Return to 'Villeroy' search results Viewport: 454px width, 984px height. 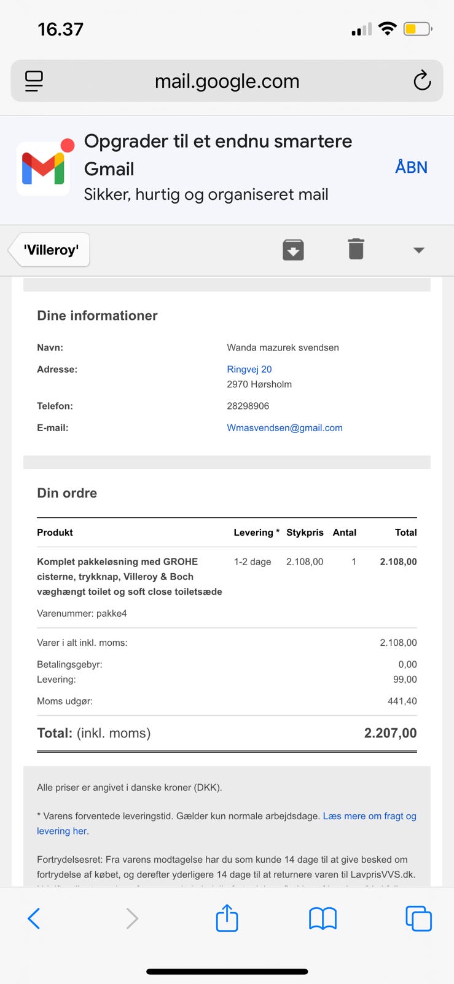point(52,250)
